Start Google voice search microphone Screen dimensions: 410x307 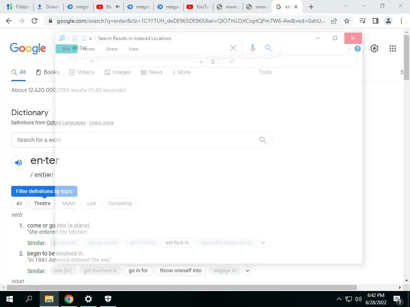point(252,48)
